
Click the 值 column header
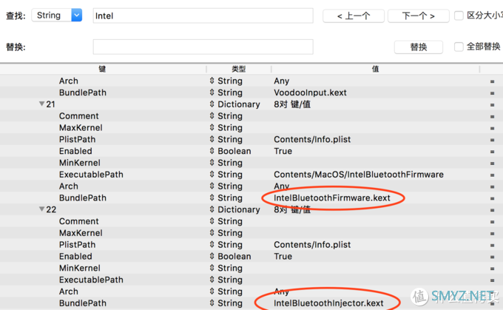(375, 69)
